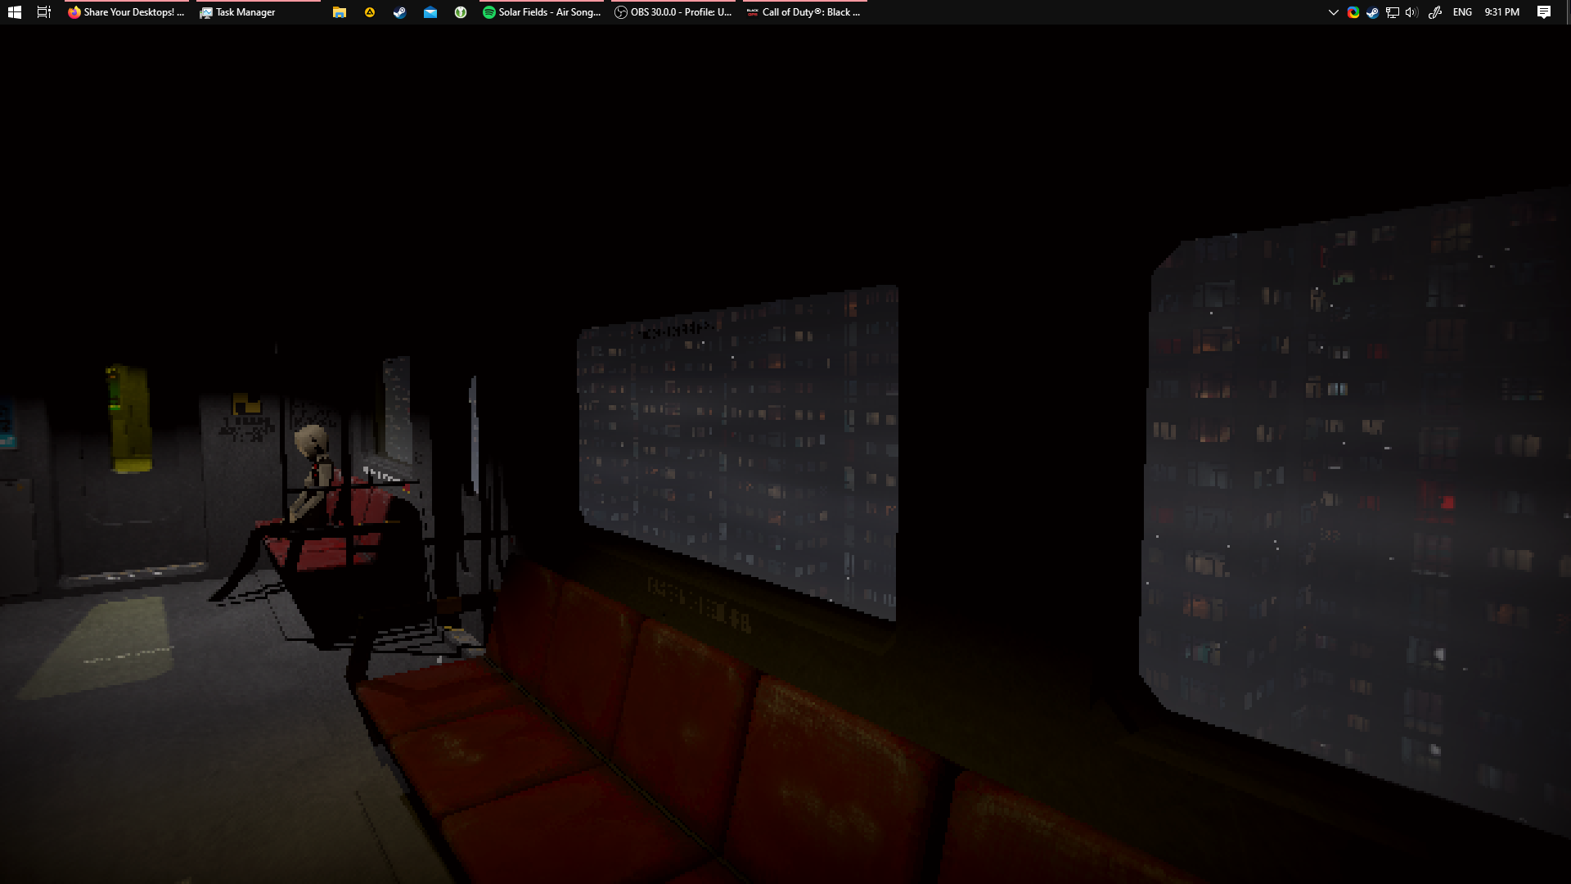Open network status tray icon
Viewport: 1571px width, 884px height.
(1393, 12)
